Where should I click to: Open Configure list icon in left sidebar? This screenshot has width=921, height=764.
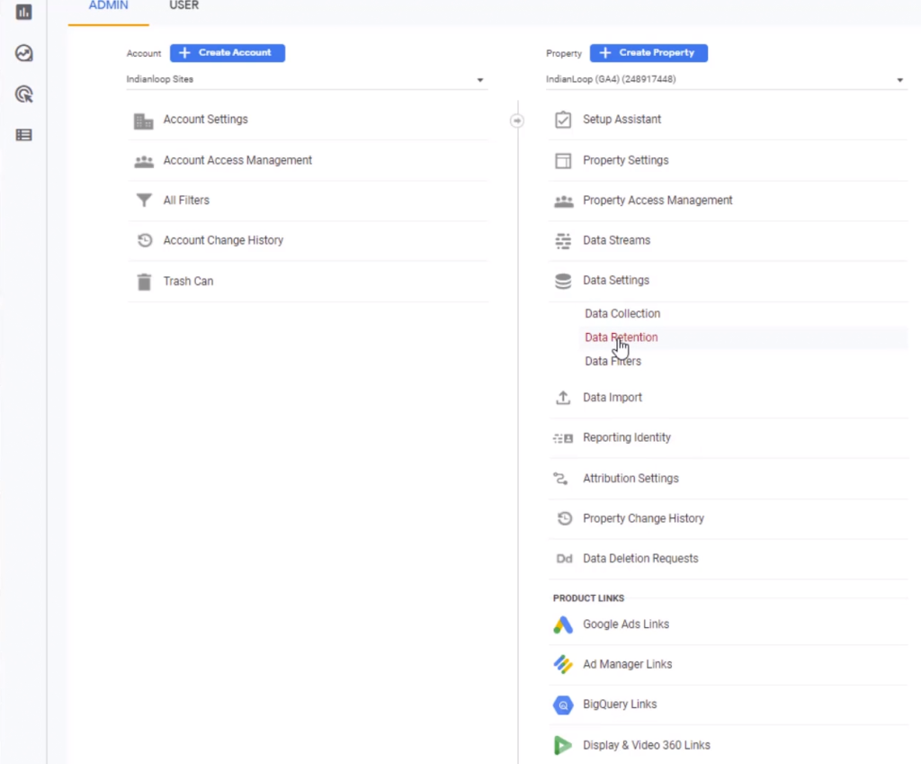click(24, 135)
